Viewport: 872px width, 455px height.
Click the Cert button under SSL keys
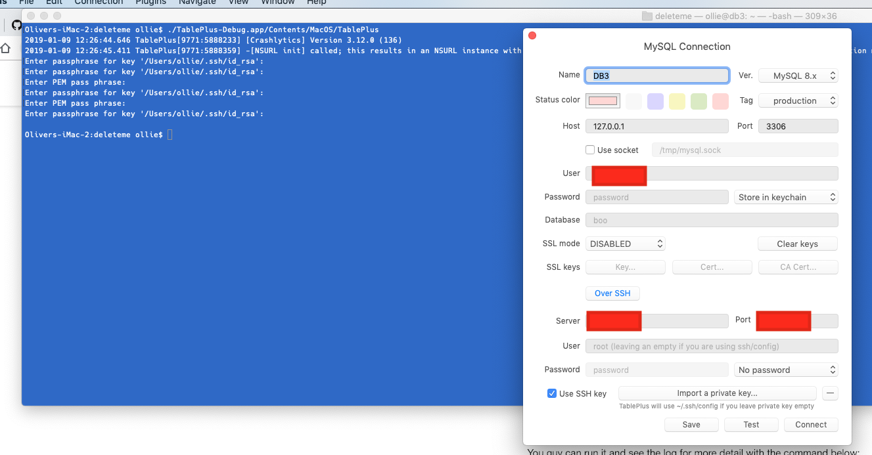[x=712, y=267]
